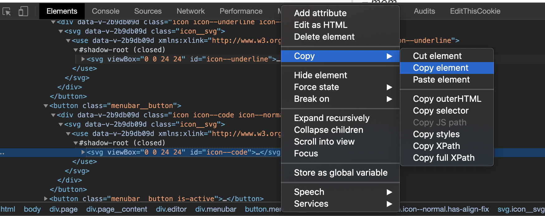545x216 pixels.
Task: Switch to the Network tab
Action: (191, 11)
